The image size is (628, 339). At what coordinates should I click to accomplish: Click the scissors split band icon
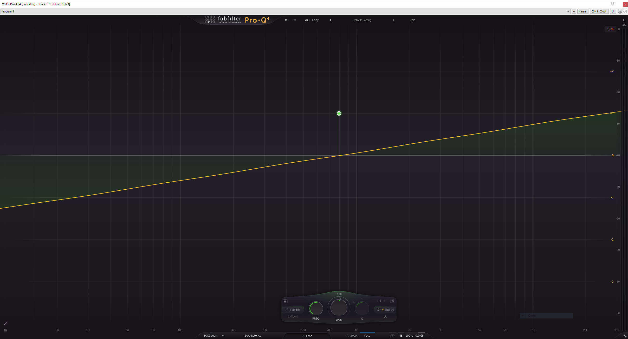coord(385,317)
